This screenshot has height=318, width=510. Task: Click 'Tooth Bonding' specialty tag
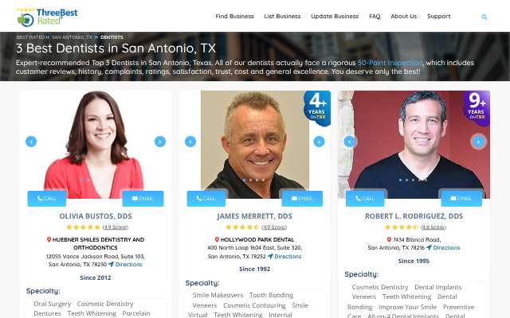pyautogui.click(x=271, y=295)
